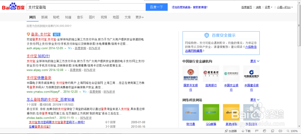Image resolution: width=301 pixels, height=134 pixels.
Task: Open dropdown arrow after zhidao.baidu.com date
Action: click(x=76, y=118)
